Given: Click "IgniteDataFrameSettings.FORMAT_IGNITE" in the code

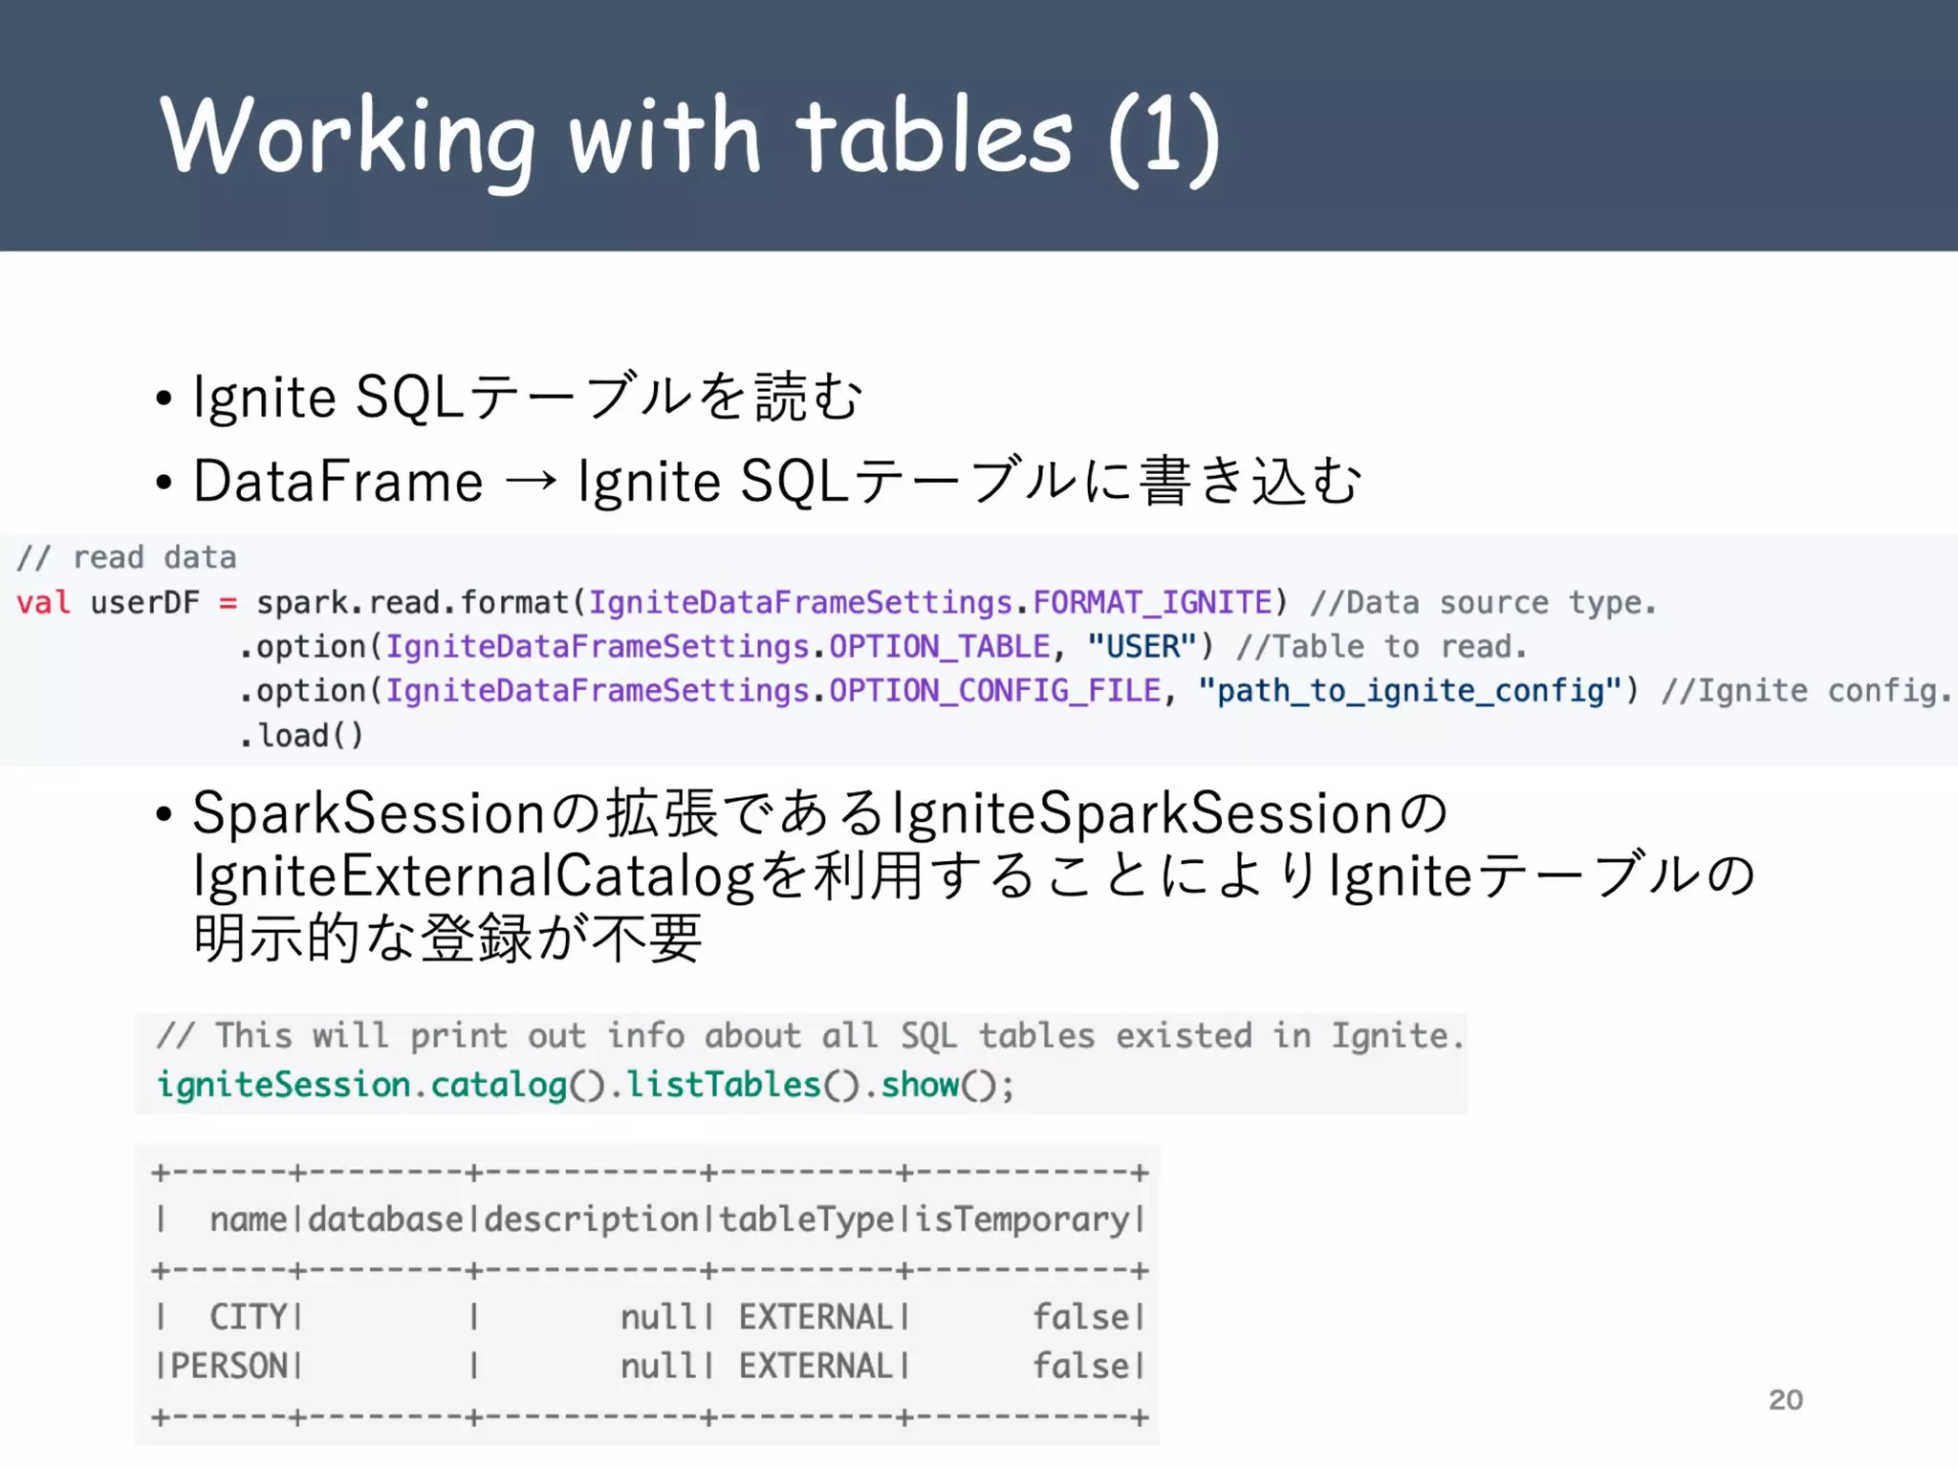Looking at the screenshot, I should (x=930, y=602).
